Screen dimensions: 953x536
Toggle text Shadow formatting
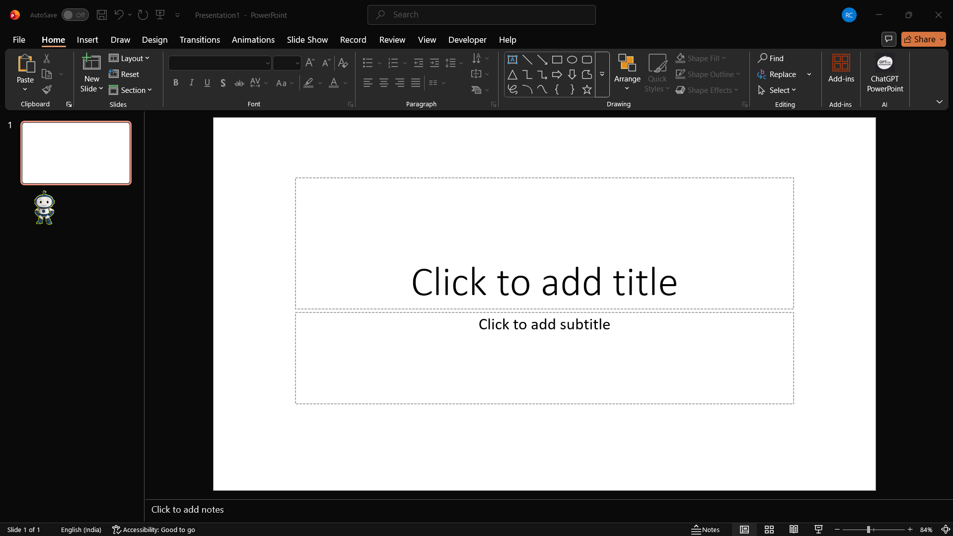pyautogui.click(x=223, y=83)
